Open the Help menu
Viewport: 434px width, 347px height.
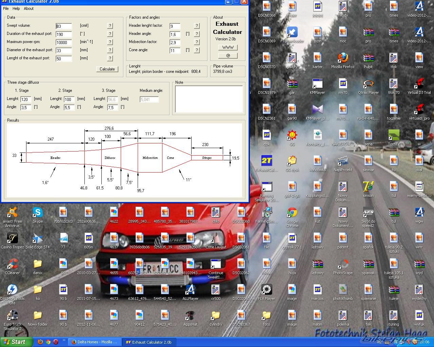[x=16, y=8]
